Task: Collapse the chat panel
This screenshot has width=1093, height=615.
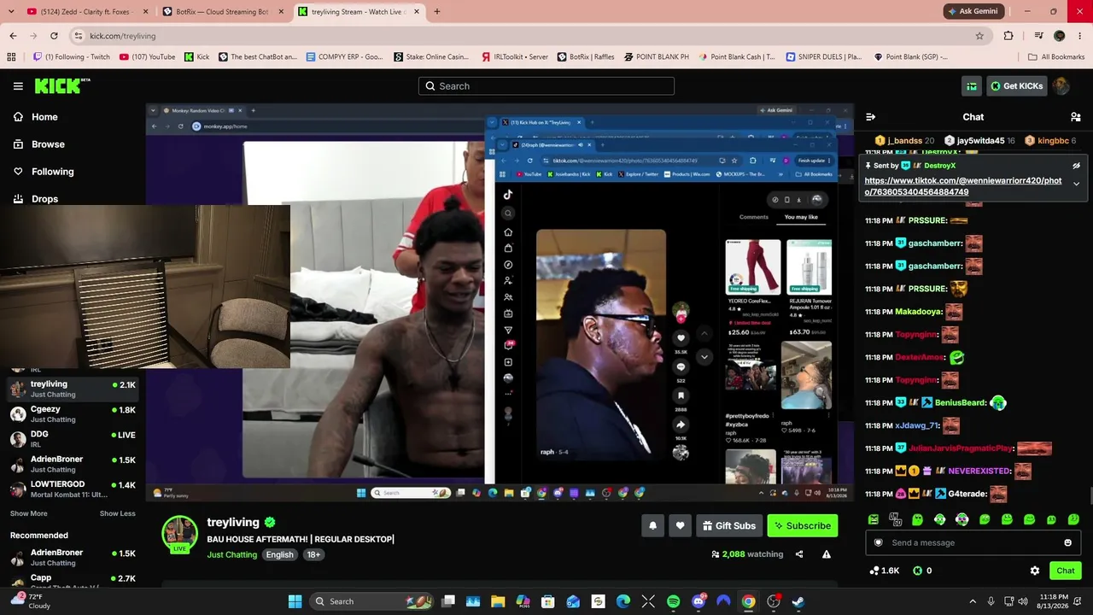Action: (x=870, y=117)
